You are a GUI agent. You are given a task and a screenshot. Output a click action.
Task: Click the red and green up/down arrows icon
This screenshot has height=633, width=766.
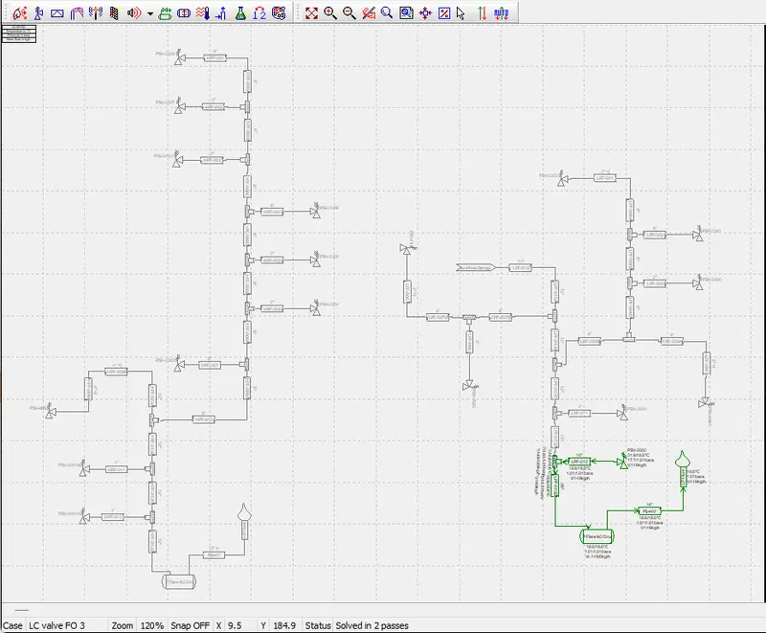click(482, 13)
